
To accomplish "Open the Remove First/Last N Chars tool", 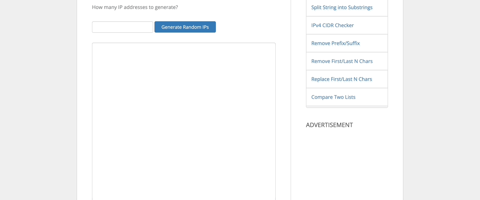I will coord(342,61).
